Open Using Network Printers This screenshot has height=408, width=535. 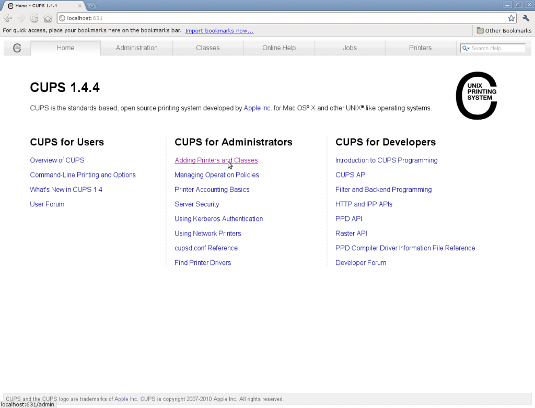click(208, 234)
